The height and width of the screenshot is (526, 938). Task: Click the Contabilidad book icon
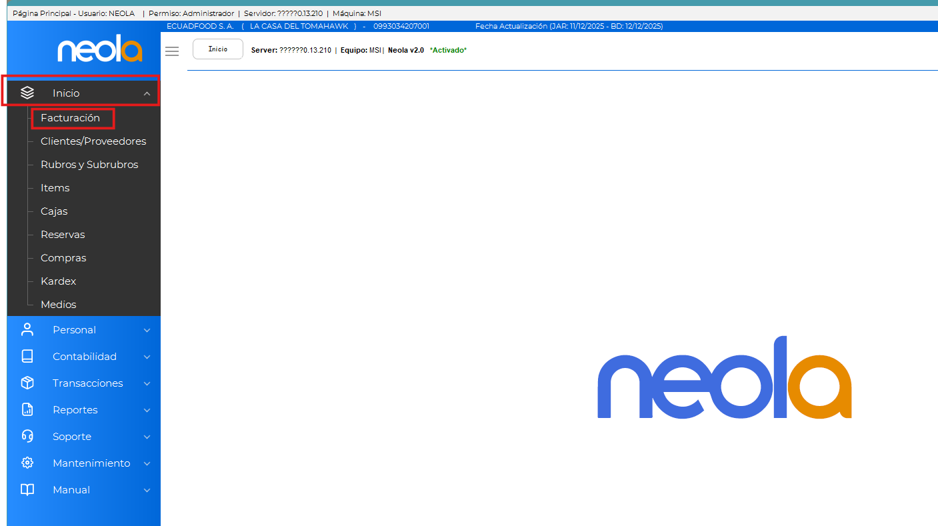[x=27, y=356]
